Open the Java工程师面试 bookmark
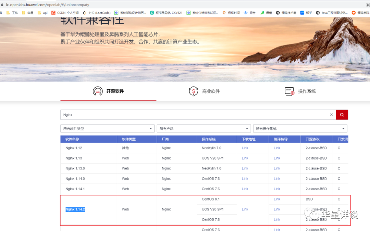This screenshot has width=370, height=231. pos(332,13)
